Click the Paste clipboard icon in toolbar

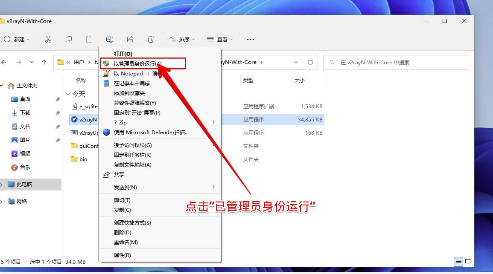click(89, 39)
